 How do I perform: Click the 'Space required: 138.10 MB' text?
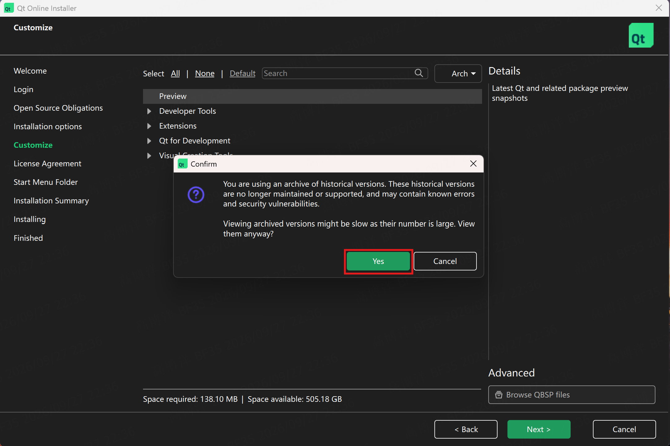(x=190, y=399)
